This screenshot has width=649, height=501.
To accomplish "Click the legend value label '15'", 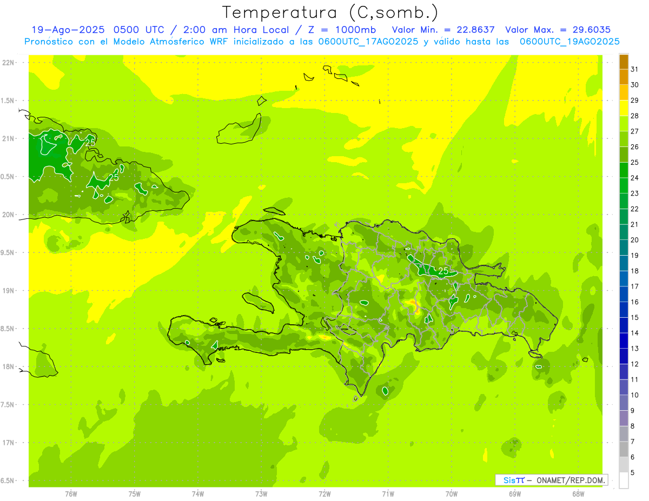I will coord(635,317).
